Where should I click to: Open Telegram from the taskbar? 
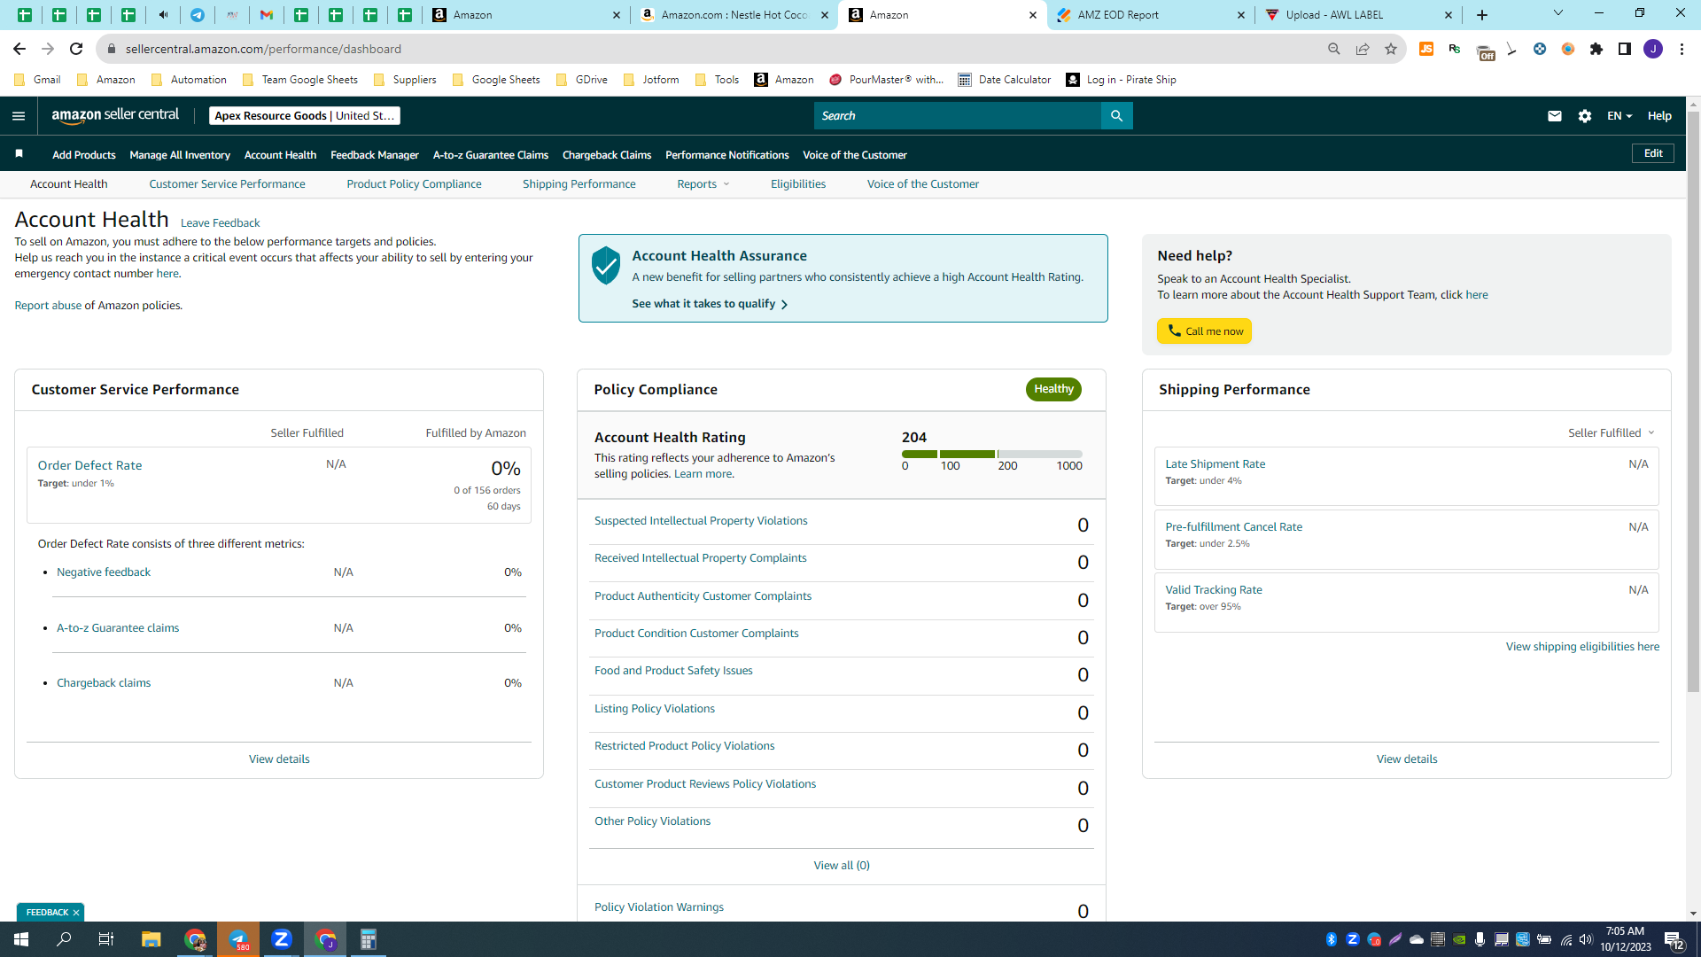[x=238, y=939]
